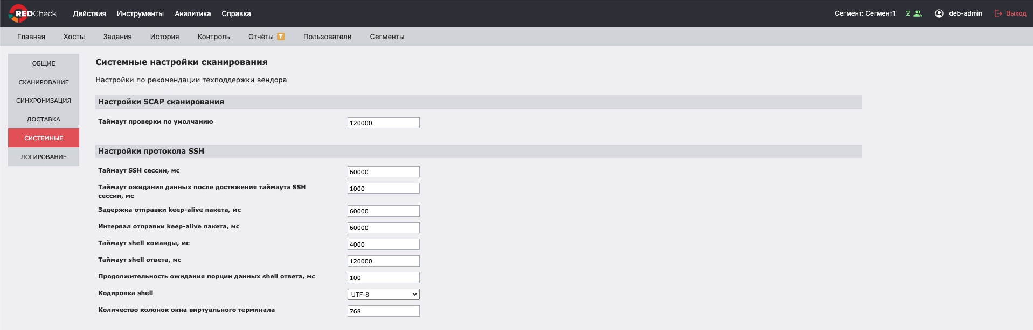Viewport: 1033px width, 330px height.
Task: Click the Задержка отправки keep-alive field
Action: point(384,211)
